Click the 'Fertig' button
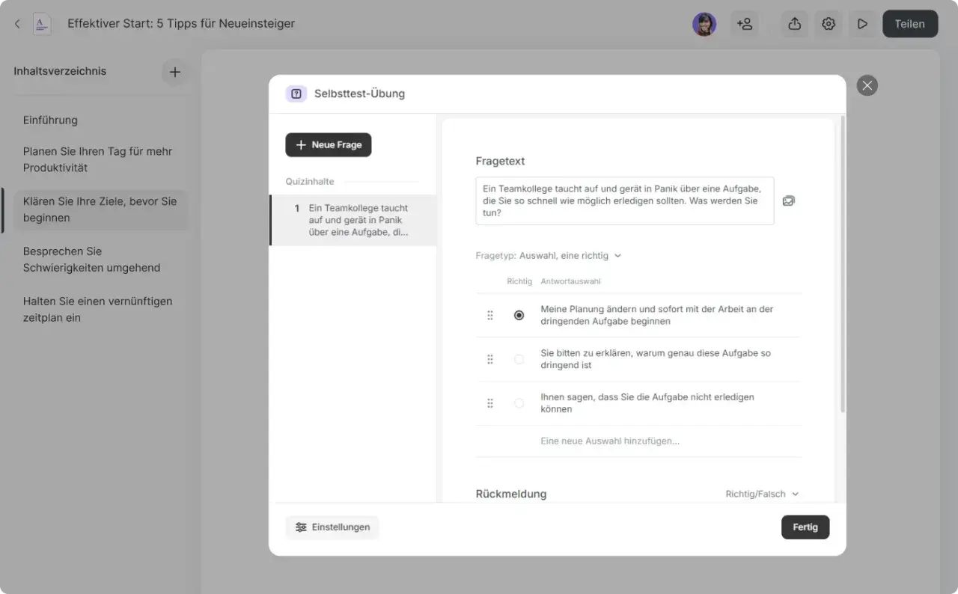This screenshot has height=594, width=958. point(805,527)
